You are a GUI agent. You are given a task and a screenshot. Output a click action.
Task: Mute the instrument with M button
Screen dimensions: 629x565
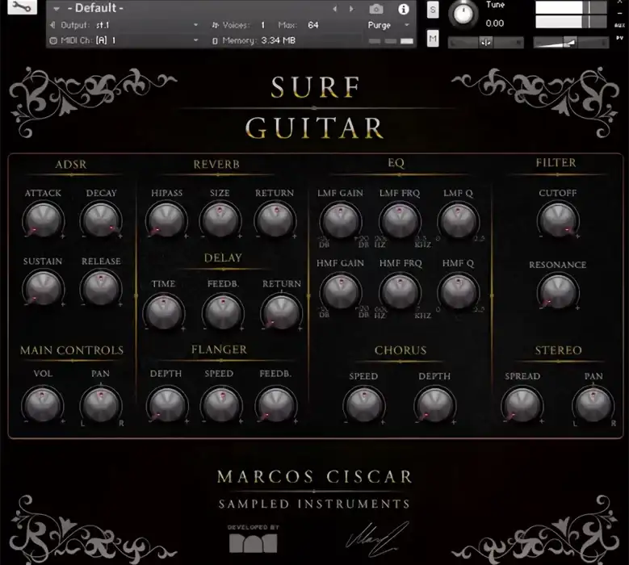[x=433, y=39]
